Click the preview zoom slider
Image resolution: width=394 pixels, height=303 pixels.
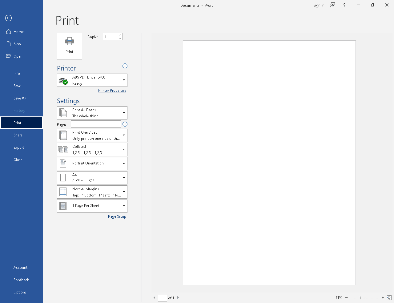[x=365, y=298]
